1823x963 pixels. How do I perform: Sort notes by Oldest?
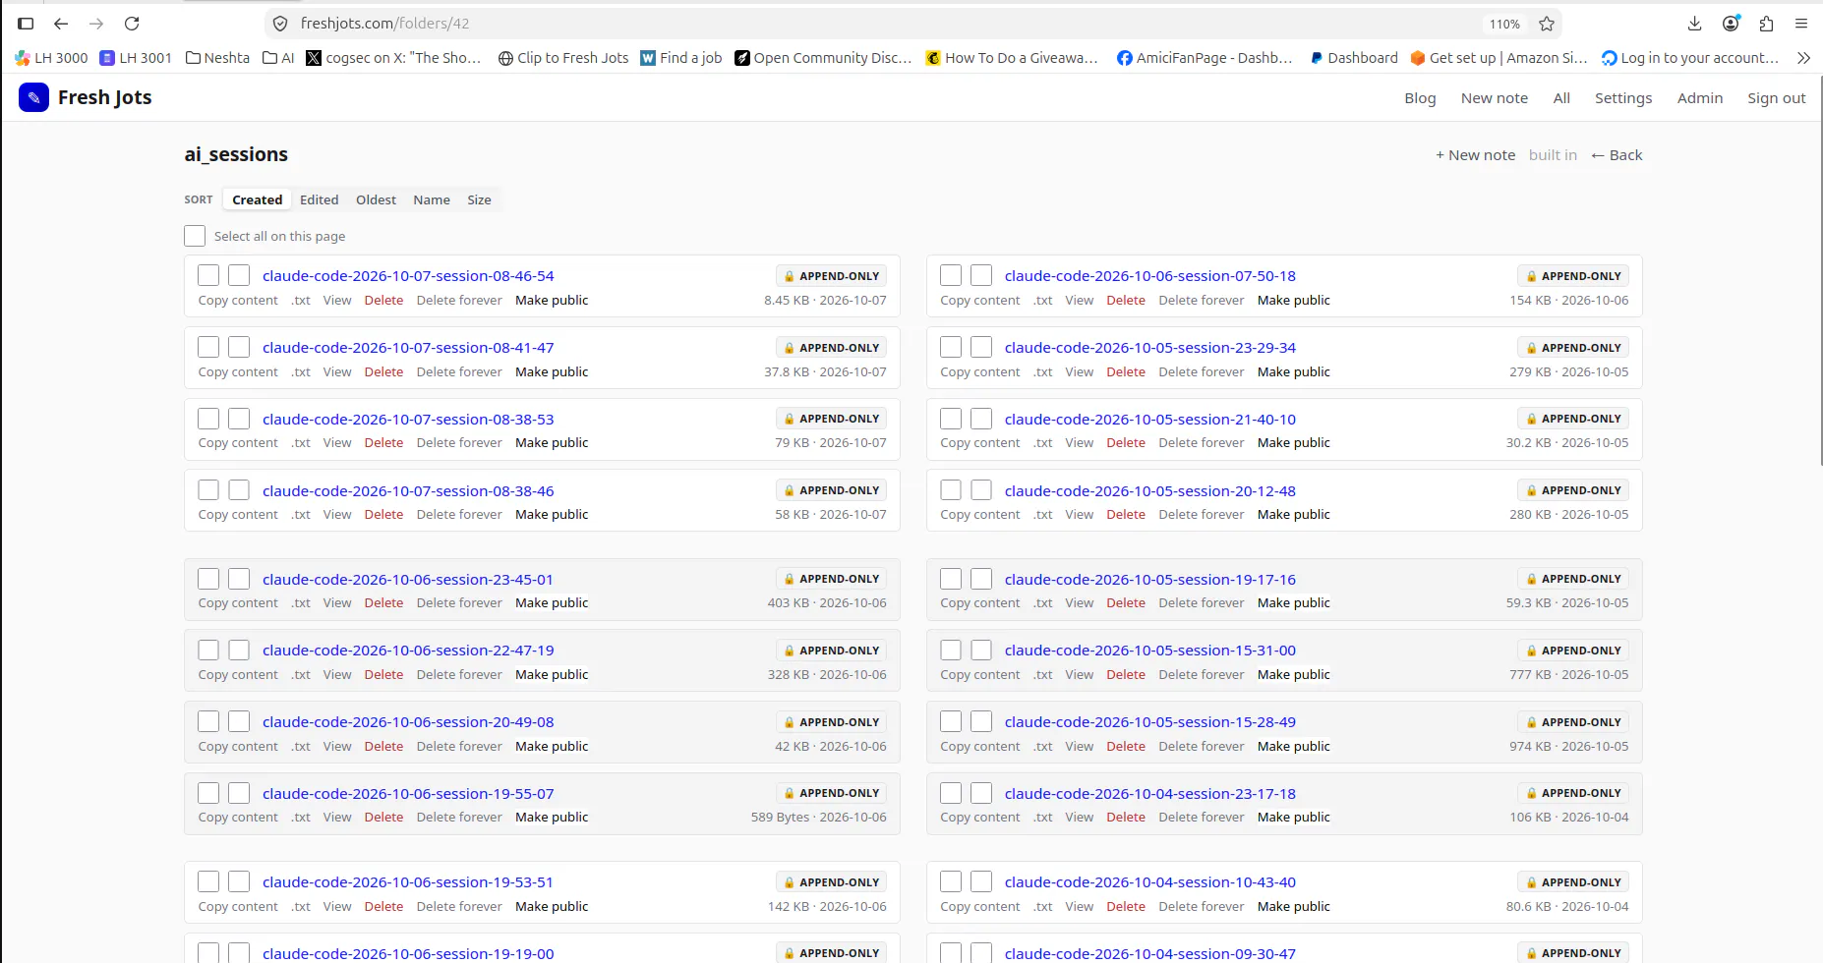pos(376,199)
